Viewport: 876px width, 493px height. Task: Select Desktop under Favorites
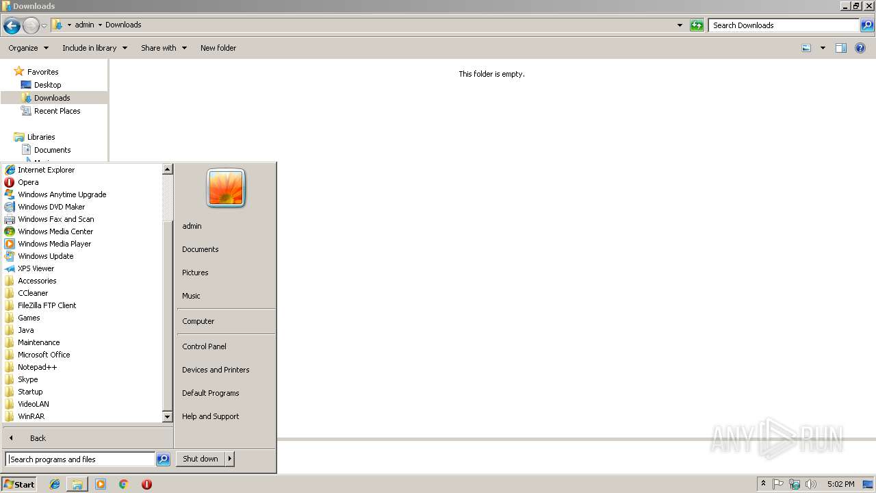(47, 85)
